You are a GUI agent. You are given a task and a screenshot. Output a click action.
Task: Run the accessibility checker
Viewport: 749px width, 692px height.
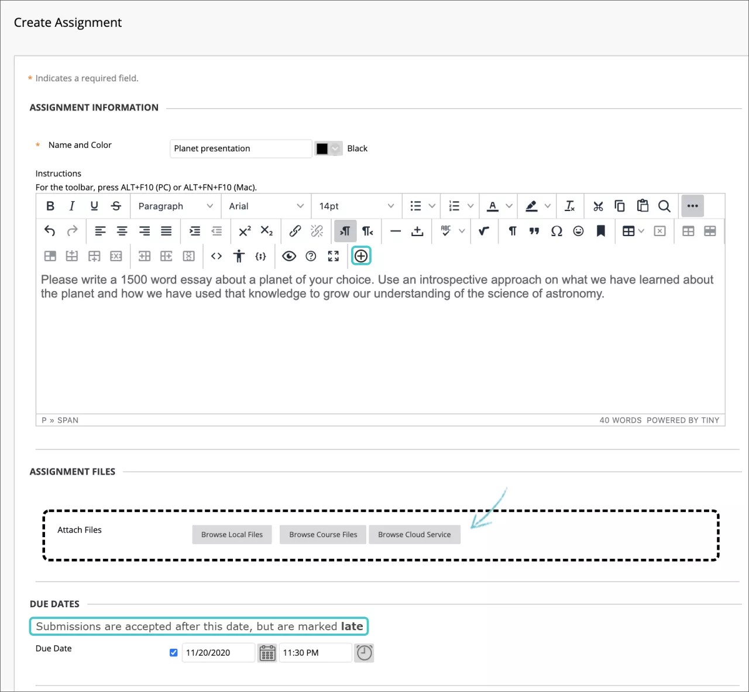click(239, 256)
